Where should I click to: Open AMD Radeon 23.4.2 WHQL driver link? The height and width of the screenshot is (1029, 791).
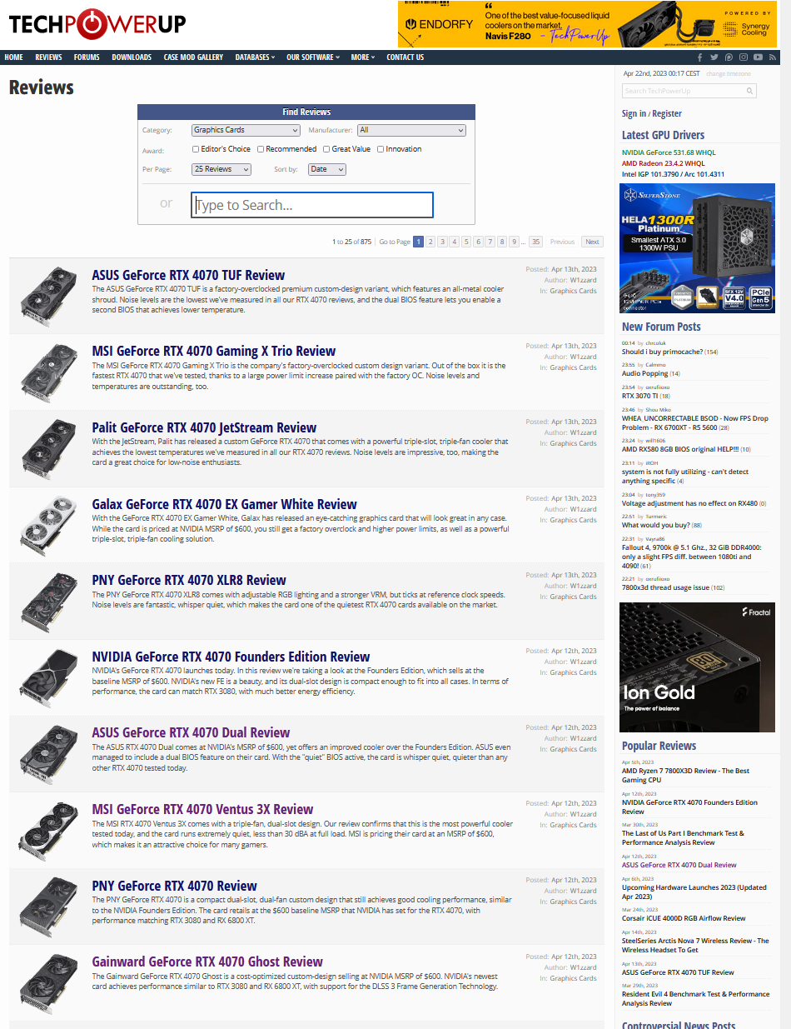pyautogui.click(x=663, y=163)
